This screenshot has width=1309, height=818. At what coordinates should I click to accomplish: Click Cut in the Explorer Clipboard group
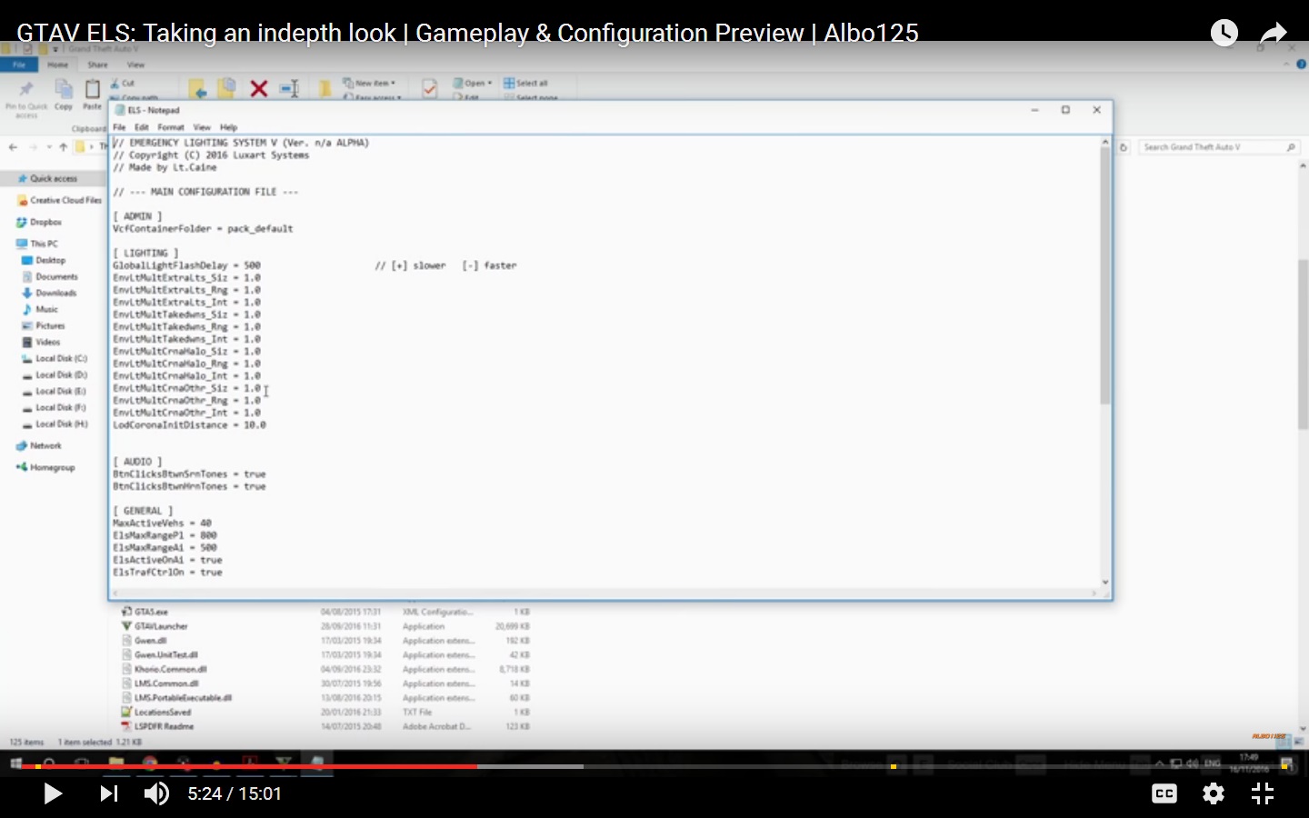click(x=123, y=83)
